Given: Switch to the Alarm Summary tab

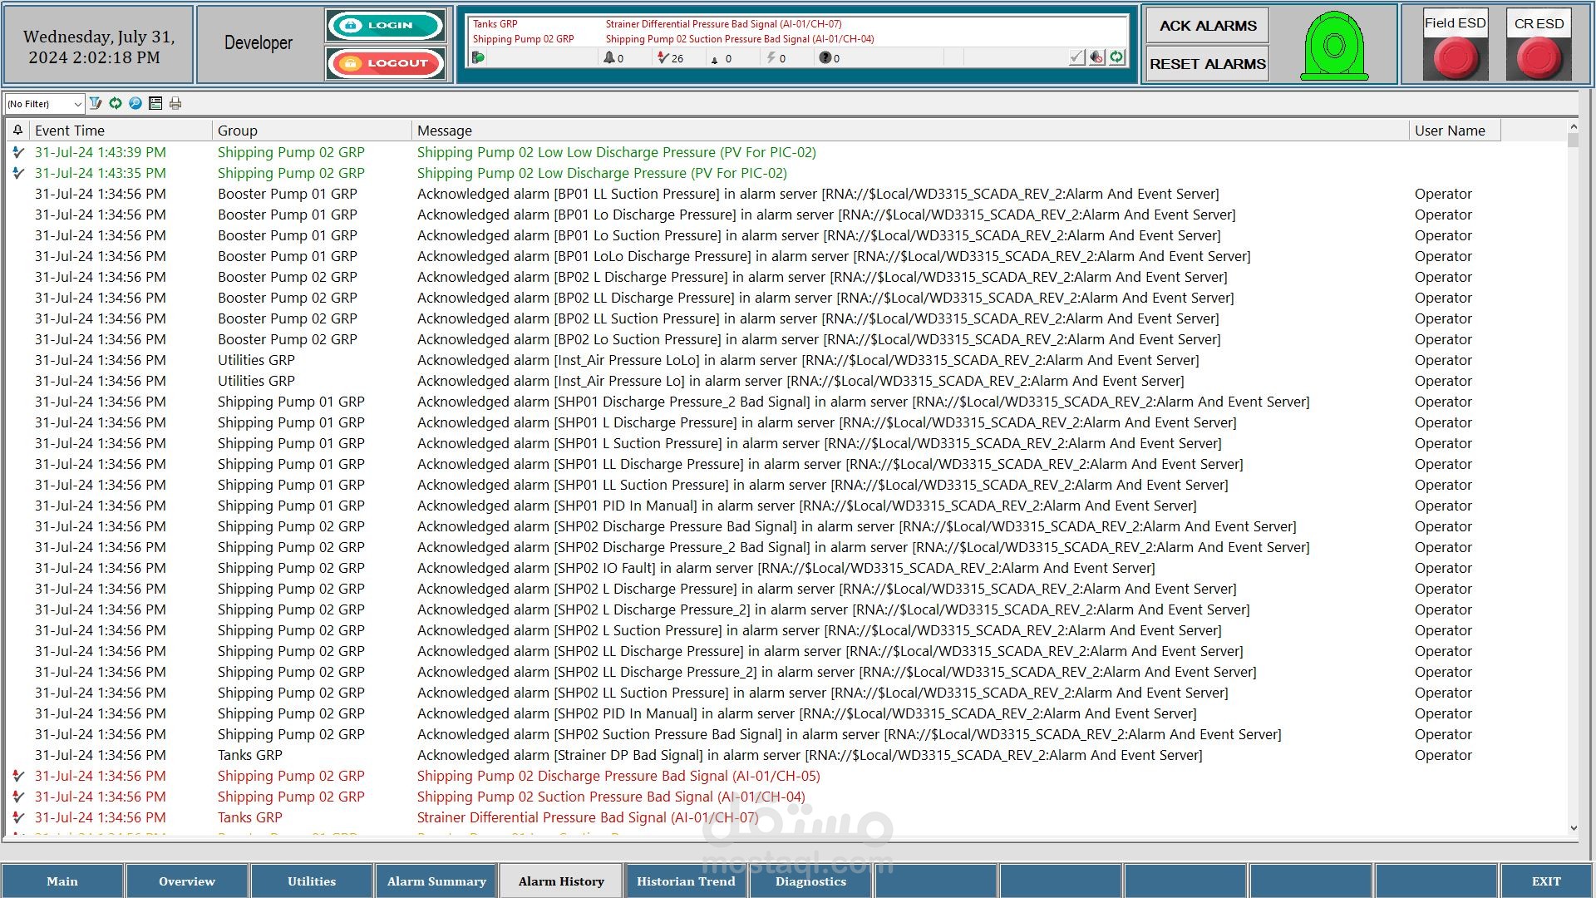Looking at the screenshot, I should pos(436,881).
